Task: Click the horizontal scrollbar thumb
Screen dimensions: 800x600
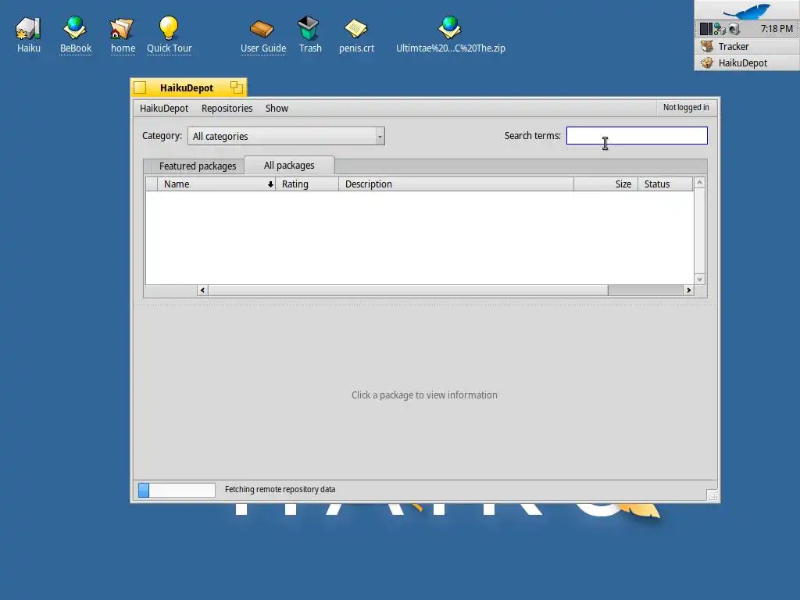Action: [x=408, y=291]
